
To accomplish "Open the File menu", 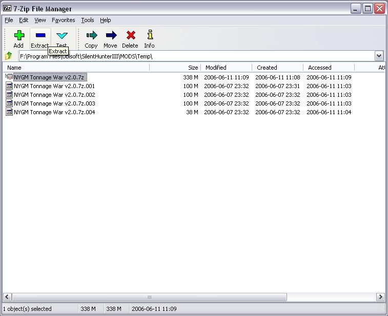I will click(9, 20).
